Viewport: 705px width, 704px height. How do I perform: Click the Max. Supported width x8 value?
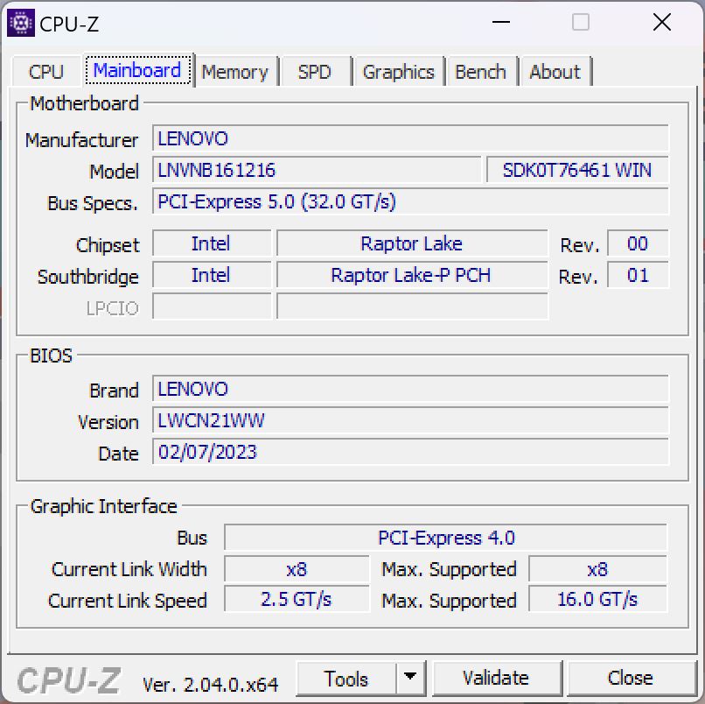tap(597, 569)
